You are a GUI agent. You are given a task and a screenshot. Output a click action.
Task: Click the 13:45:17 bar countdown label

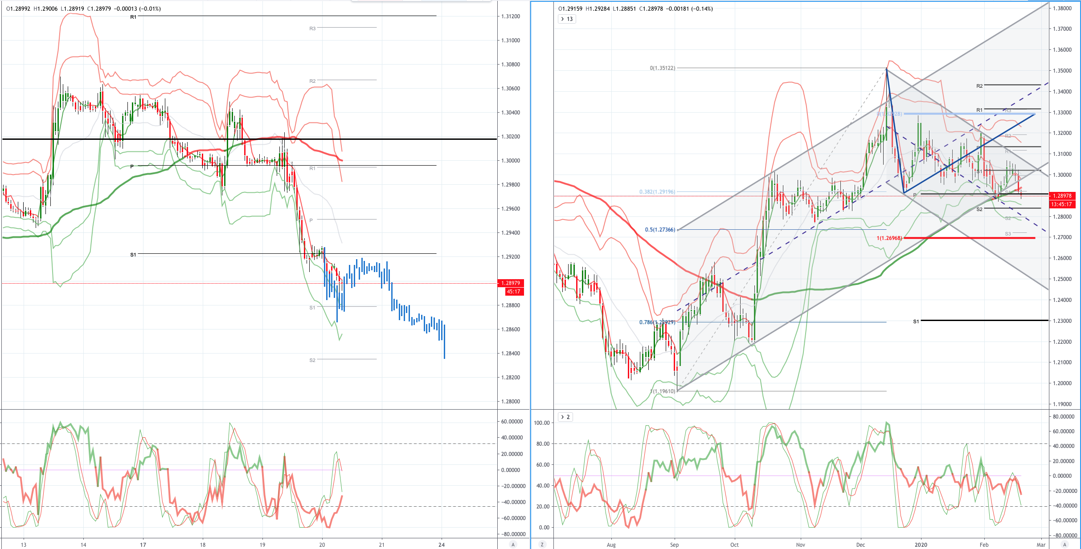[x=1062, y=204]
